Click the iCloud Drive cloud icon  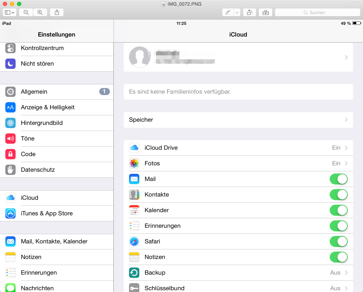point(134,148)
